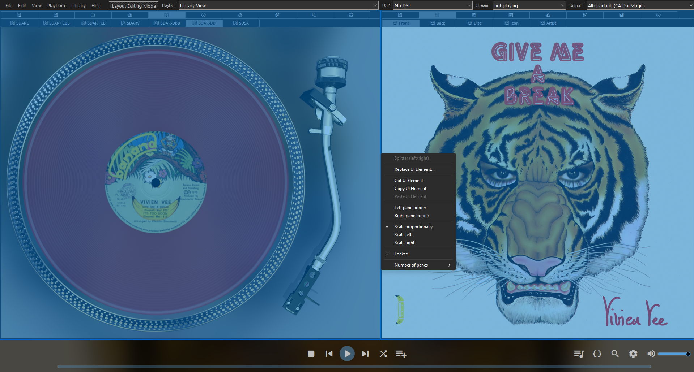694x372 pixels.
Task: Toggle Left pane border option
Action: 418,208
